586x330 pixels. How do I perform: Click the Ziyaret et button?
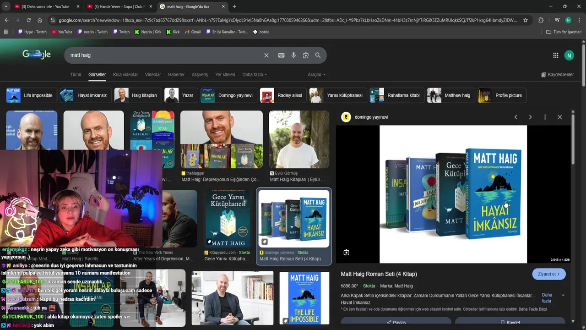[x=549, y=274]
